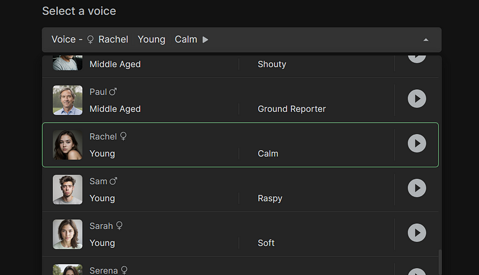Image resolution: width=479 pixels, height=275 pixels.
Task: Click small play icon beside Calm in header
Action: [x=205, y=39]
